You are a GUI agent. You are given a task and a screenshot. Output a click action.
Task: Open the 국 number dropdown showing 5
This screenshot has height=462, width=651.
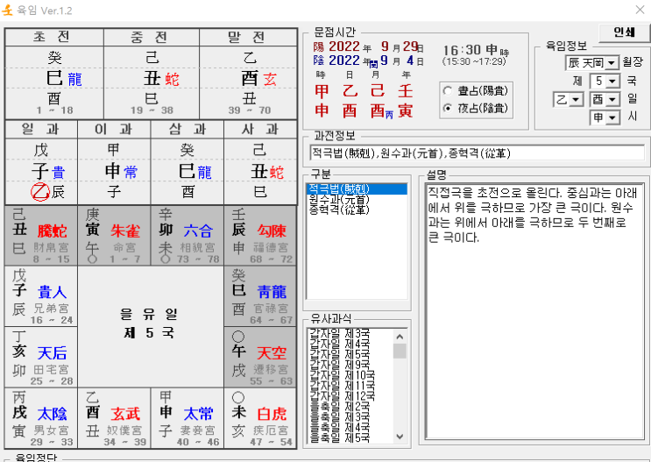[x=605, y=81]
